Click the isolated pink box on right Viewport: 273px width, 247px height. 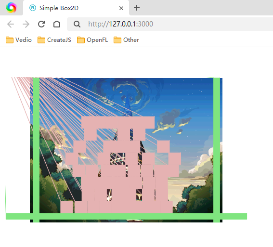coord(163,146)
